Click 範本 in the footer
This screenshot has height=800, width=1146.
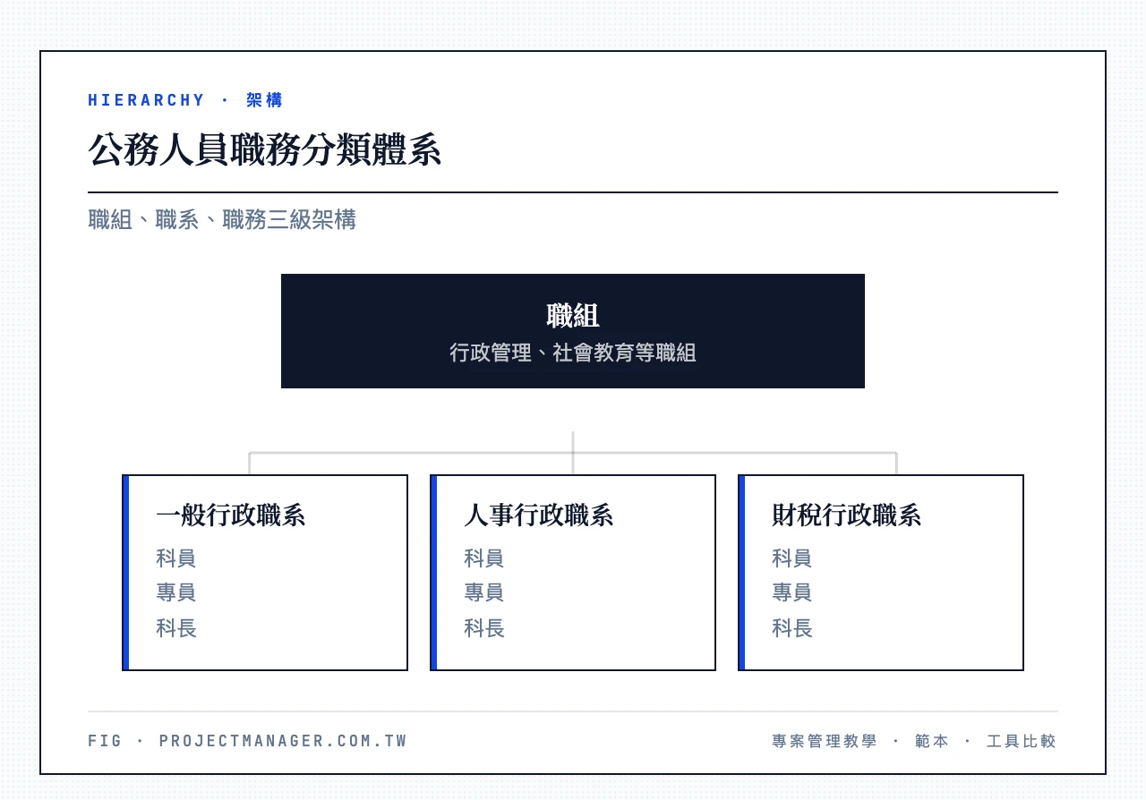pos(932,741)
